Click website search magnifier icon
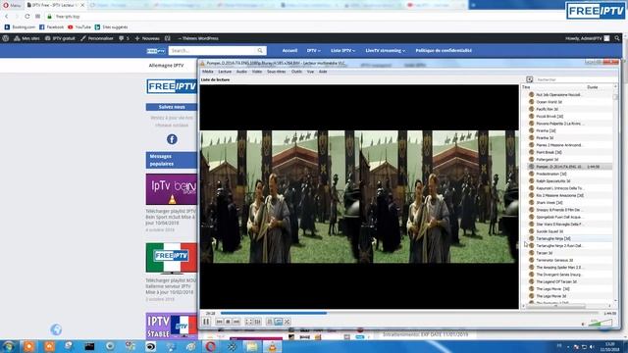The height and width of the screenshot is (353, 628). 260,50
